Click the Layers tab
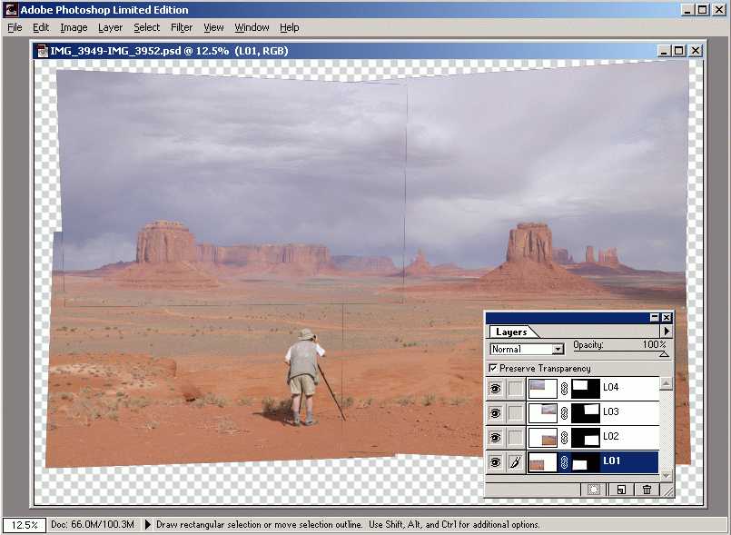Image resolution: width=731 pixels, height=535 pixels. click(511, 332)
